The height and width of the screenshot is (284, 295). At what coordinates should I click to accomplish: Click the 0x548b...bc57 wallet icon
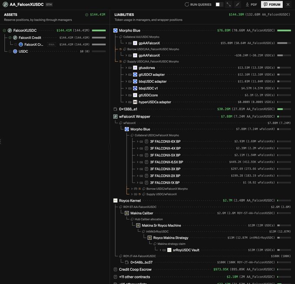click(127, 262)
